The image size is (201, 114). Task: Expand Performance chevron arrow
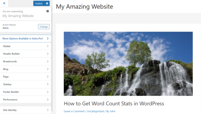click(x=48, y=100)
